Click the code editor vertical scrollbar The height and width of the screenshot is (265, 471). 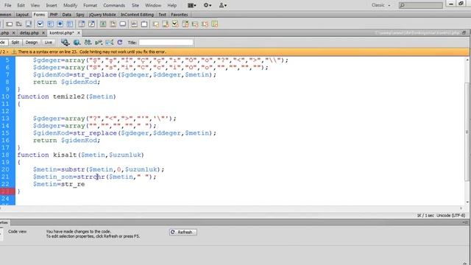(x=467, y=131)
